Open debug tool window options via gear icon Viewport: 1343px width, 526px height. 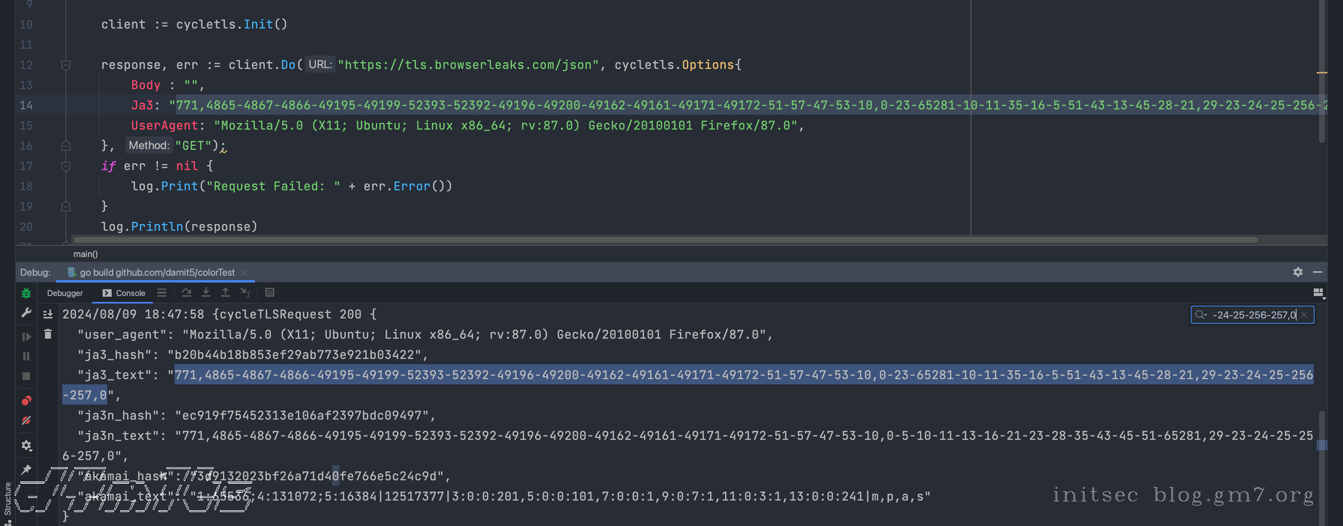1298,272
